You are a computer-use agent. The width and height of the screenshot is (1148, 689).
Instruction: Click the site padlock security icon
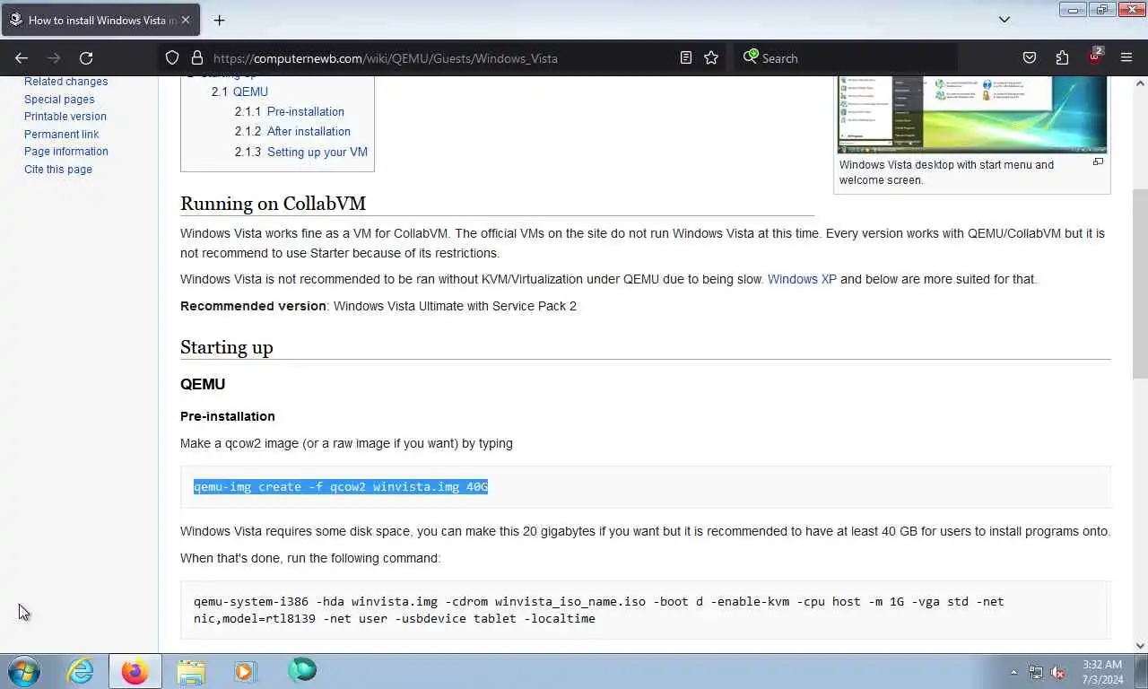tap(197, 58)
